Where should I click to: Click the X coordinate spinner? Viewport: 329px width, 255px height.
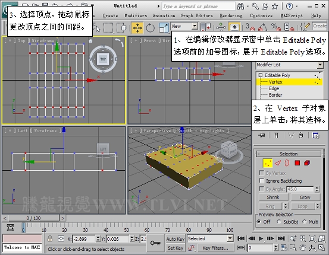click(98, 238)
